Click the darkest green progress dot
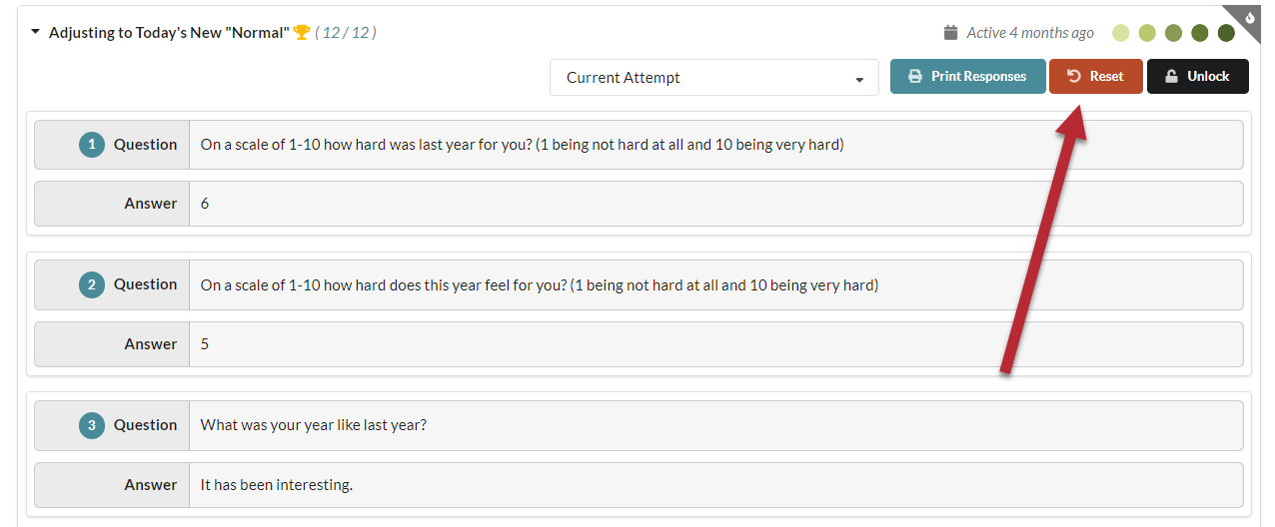The width and height of the screenshot is (1275, 527). pyautogui.click(x=1226, y=33)
